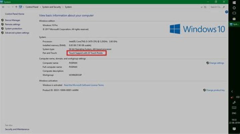This screenshot has width=240, height=134.
Task: Click the Touch Support value text
Action: pos(86,53)
